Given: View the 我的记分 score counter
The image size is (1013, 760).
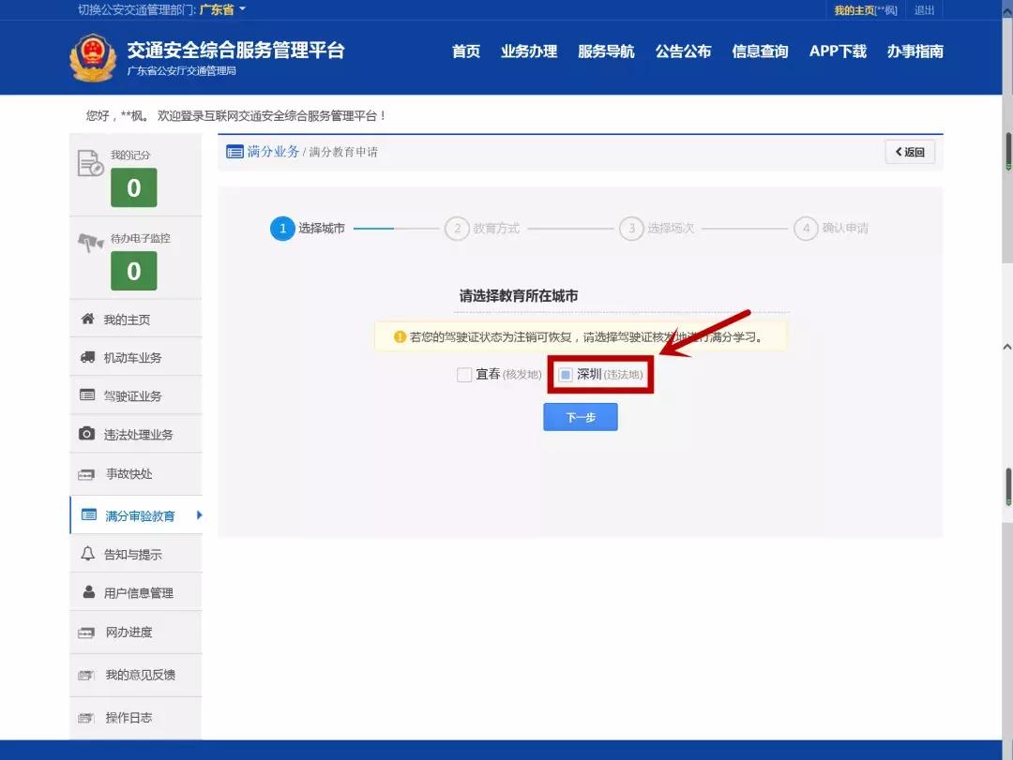Looking at the screenshot, I should coord(134,187).
